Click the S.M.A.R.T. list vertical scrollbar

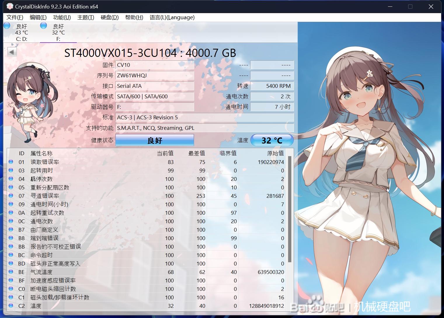(x=290, y=209)
